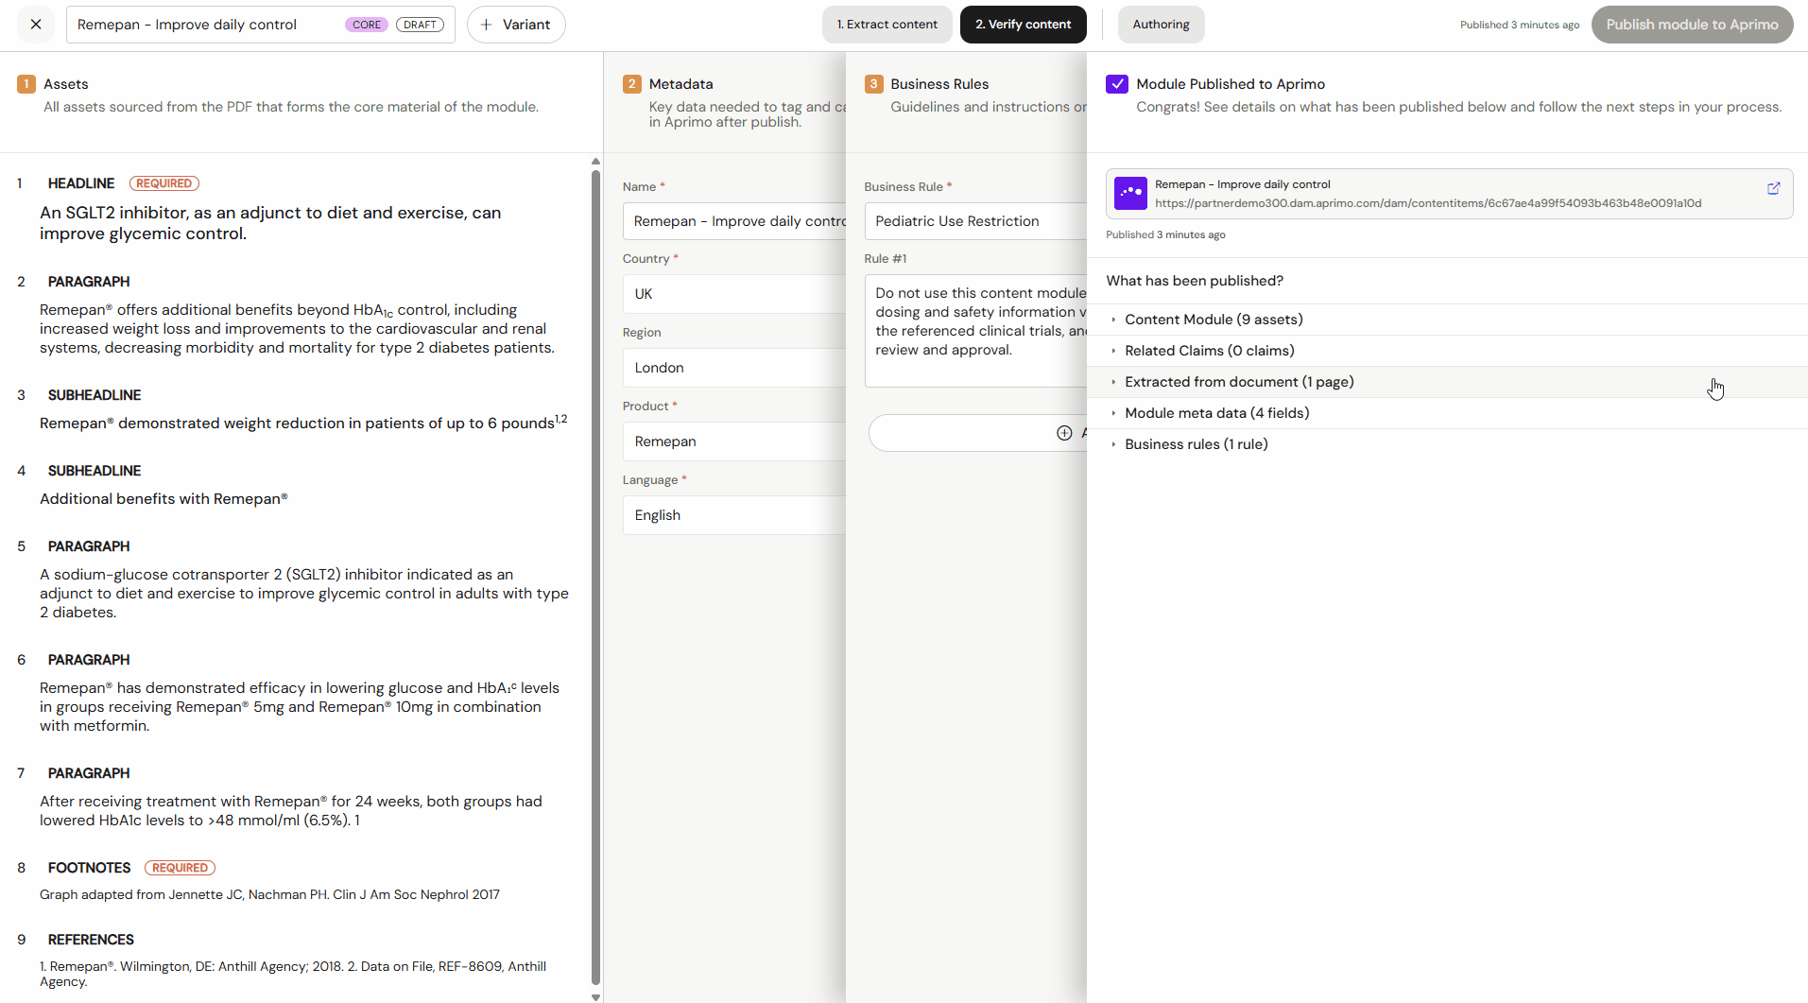Click the DRAFT status badge
The image size is (1808, 1003).
coord(420,25)
